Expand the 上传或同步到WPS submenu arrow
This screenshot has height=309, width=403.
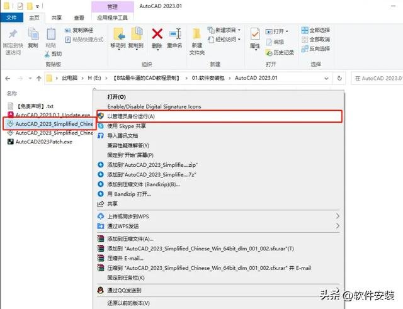338,216
